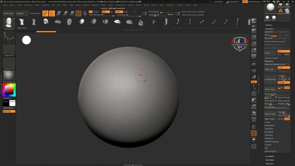Open Zplugin menu

180,5
